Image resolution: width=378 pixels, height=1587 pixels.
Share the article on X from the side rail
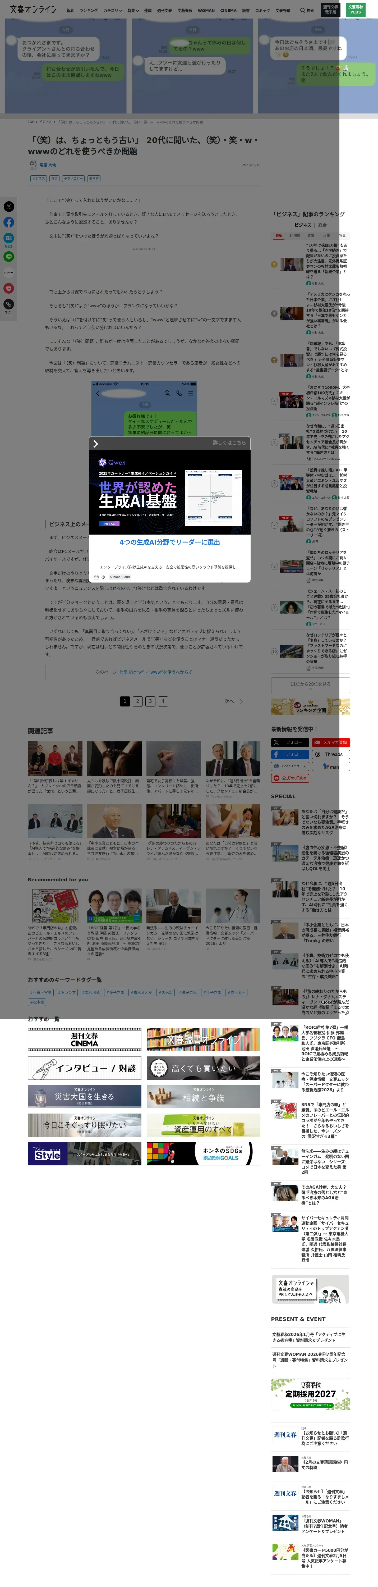click(x=9, y=206)
